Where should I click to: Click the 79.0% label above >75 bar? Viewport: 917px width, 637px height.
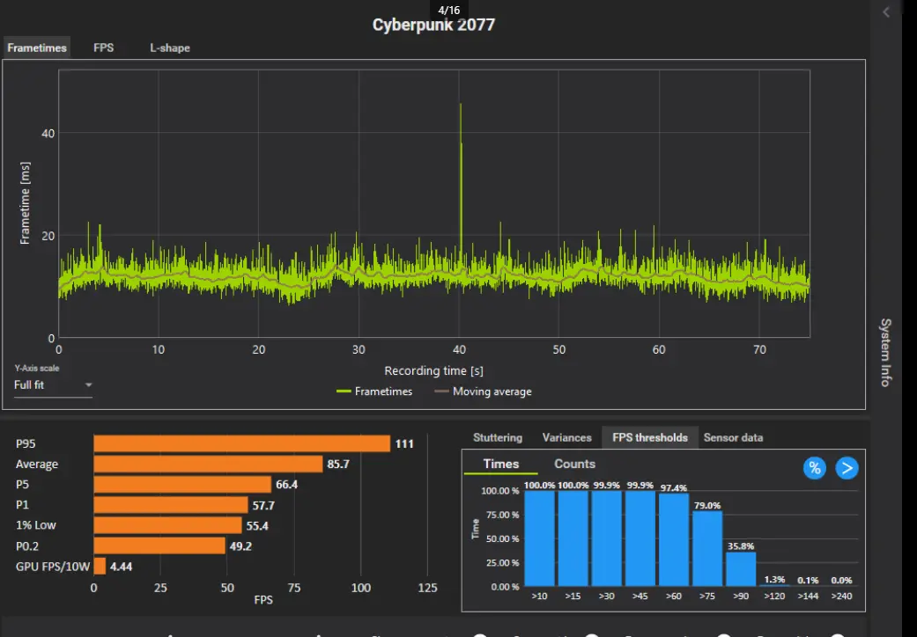click(707, 506)
